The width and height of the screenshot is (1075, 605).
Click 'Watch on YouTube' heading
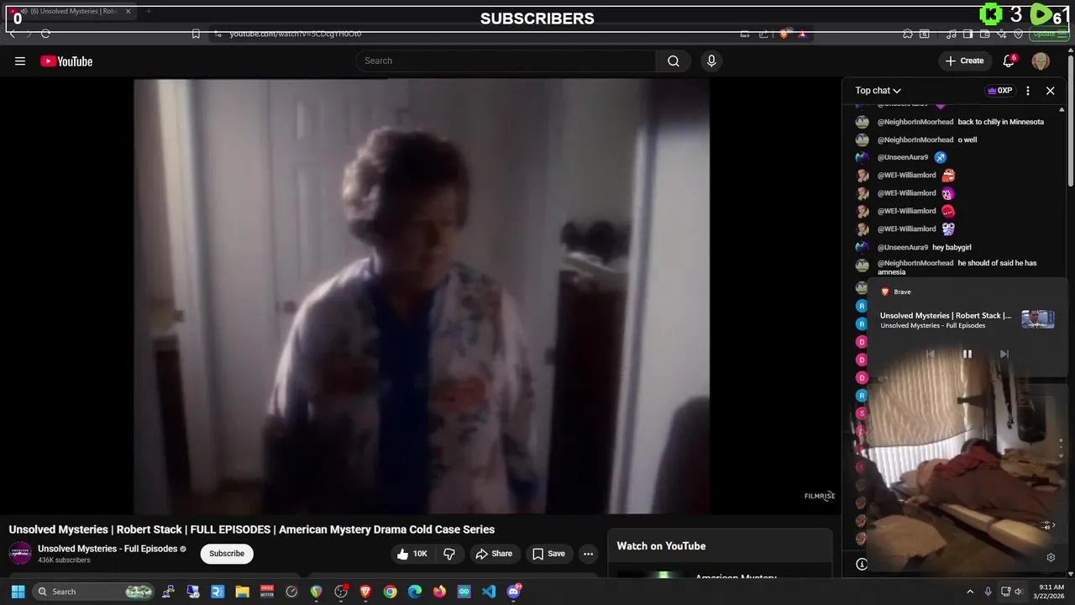661,546
